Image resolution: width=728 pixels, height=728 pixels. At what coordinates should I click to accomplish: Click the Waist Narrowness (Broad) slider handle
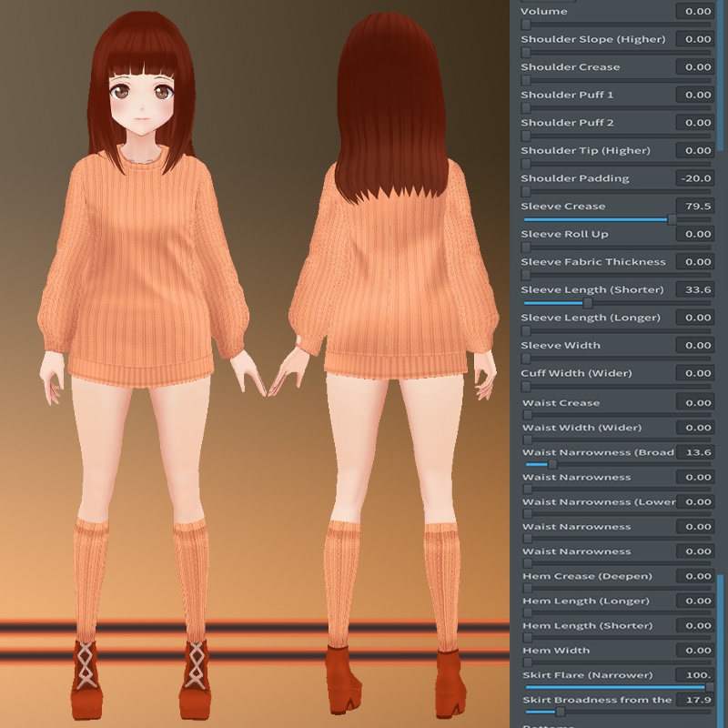click(551, 464)
